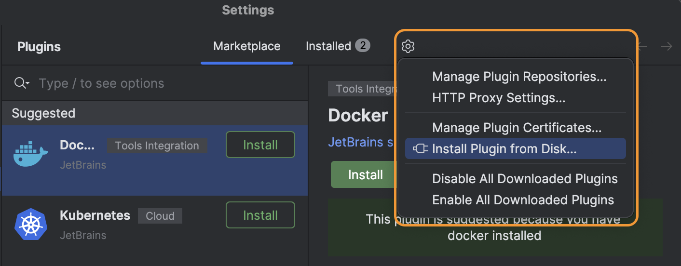Image resolution: width=681 pixels, height=266 pixels.
Task: Choose Manage Plugin Repositories... menu item
Action: click(x=519, y=77)
